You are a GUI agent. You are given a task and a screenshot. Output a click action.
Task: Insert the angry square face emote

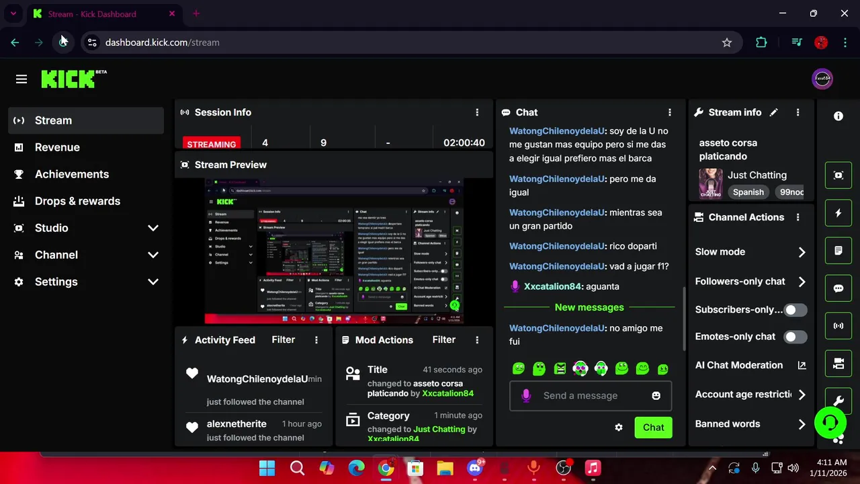point(560,368)
